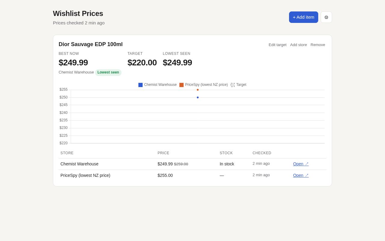The width and height of the screenshot is (385, 241).
Task: Click the Wishlist Prices heading
Action: (78, 14)
